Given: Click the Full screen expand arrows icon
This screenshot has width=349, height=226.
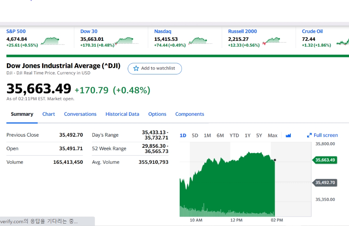Looking at the screenshot, I should coord(309,135).
